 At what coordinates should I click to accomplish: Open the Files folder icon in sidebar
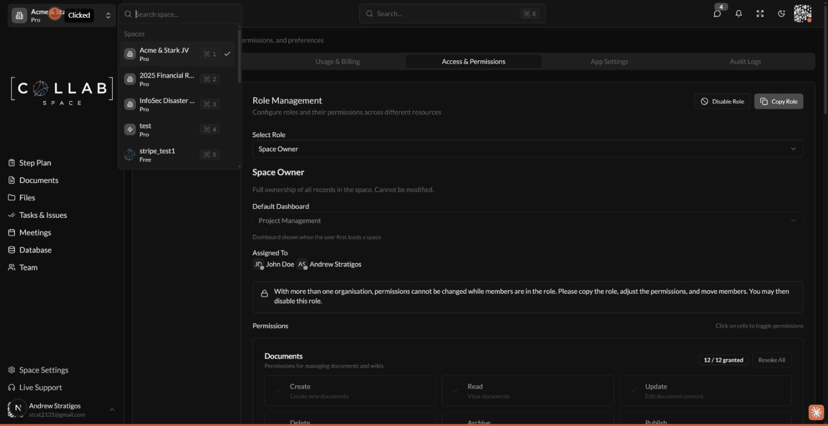(x=12, y=197)
